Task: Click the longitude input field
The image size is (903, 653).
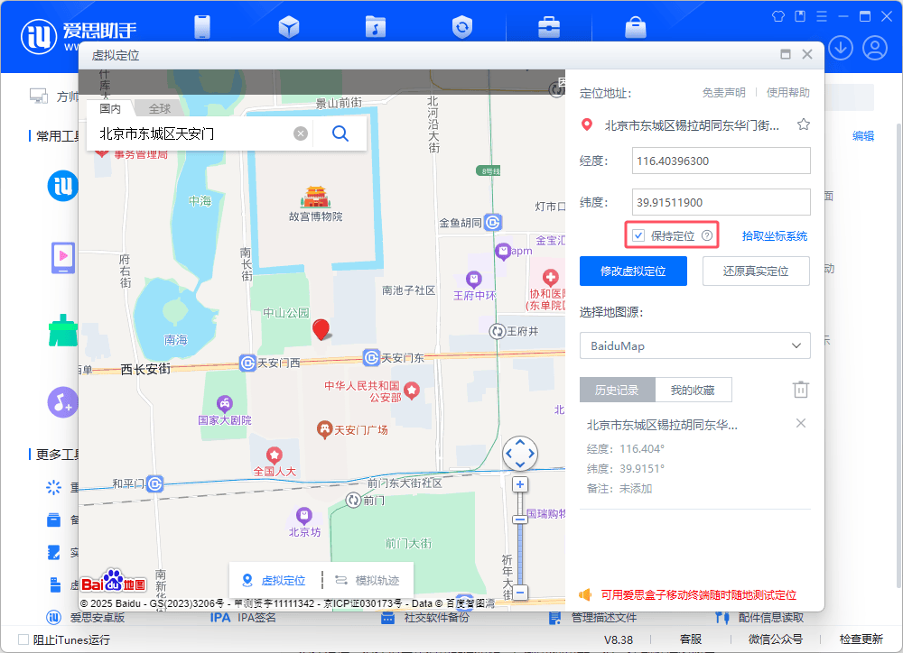Action: (720, 161)
